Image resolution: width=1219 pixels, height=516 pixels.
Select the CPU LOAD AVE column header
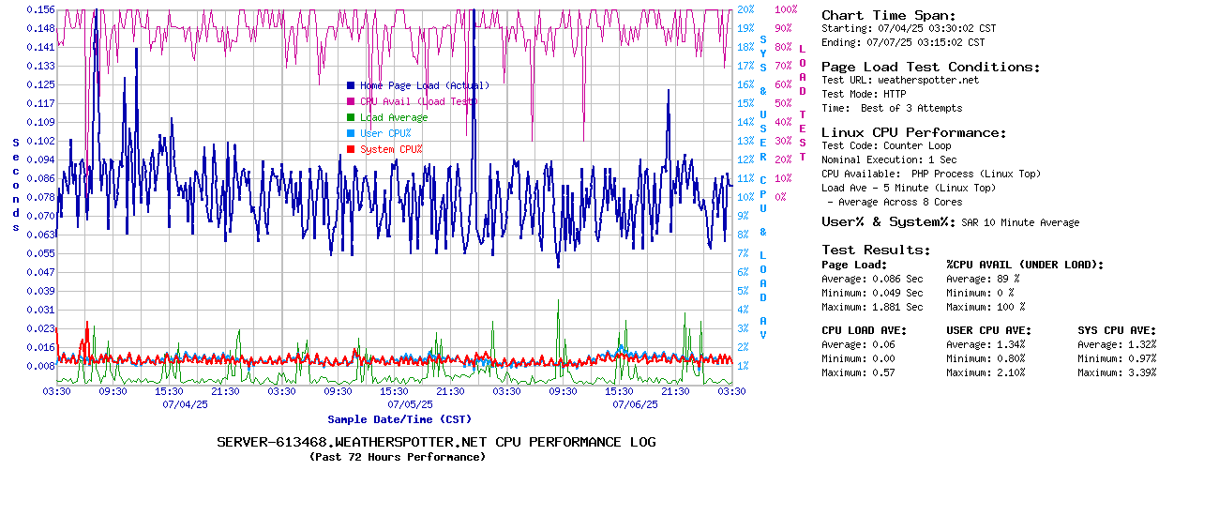point(864,330)
